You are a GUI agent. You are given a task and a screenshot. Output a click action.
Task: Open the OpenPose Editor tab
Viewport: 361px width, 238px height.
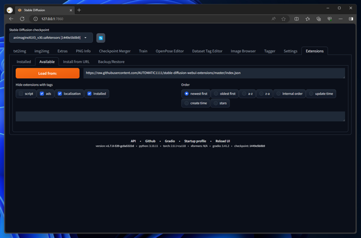pyautogui.click(x=170, y=51)
